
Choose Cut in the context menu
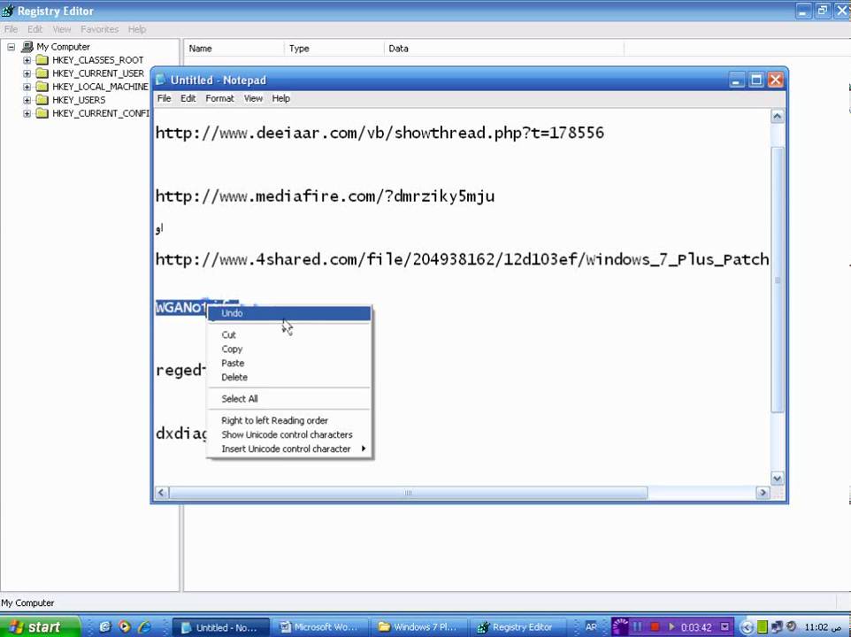pyautogui.click(x=289, y=334)
